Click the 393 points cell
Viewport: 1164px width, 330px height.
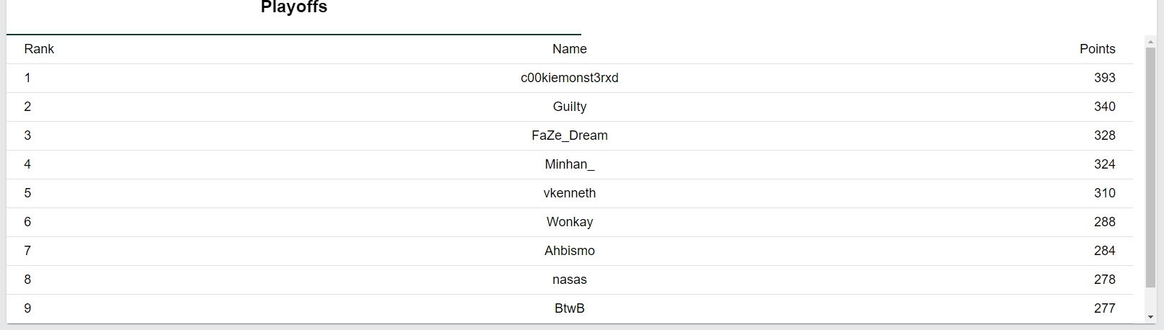click(x=1104, y=78)
